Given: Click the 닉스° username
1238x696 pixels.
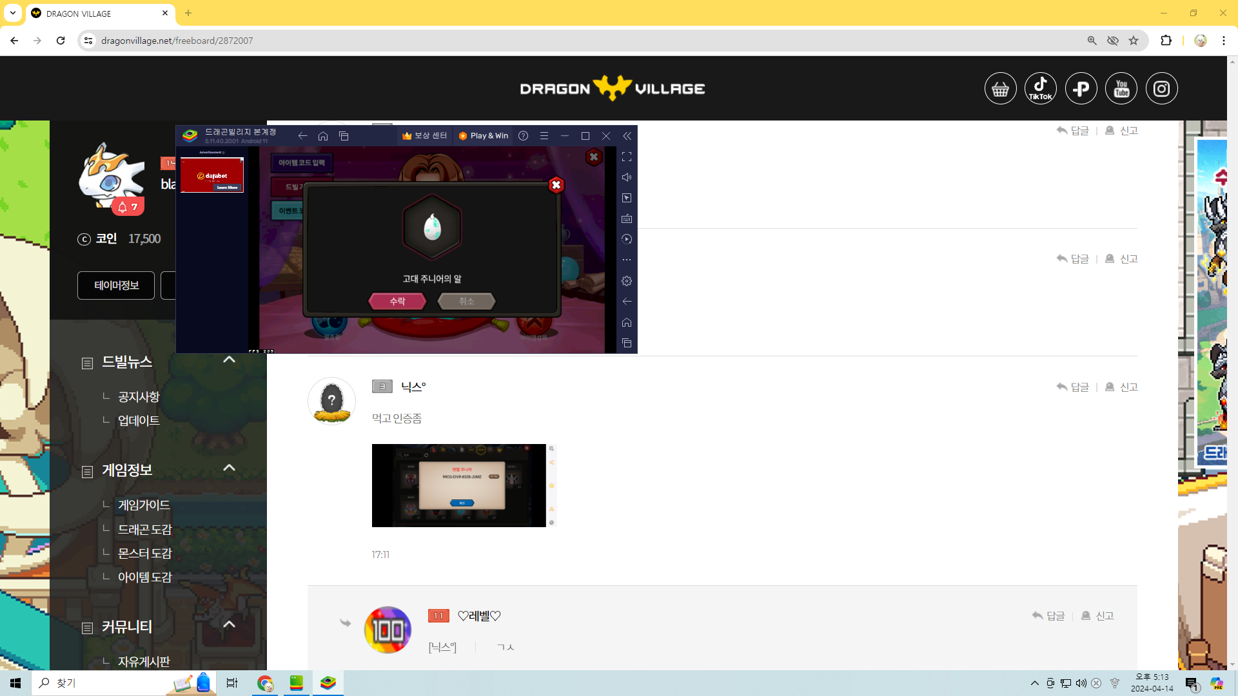Looking at the screenshot, I should pos(413,387).
